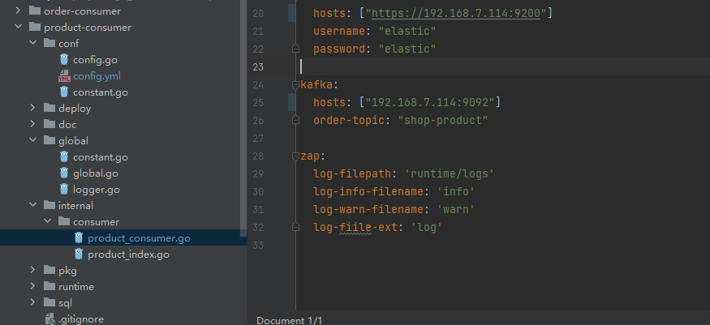
Task: Click the global folder icon
Action: pyautogui.click(x=49, y=140)
